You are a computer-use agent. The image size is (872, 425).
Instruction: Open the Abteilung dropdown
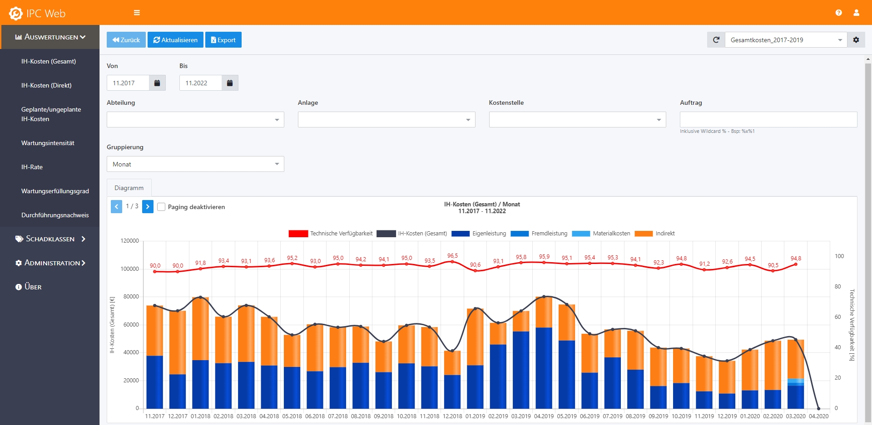click(195, 120)
